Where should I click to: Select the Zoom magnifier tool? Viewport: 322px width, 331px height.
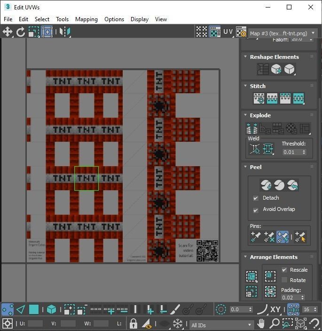[275, 323]
